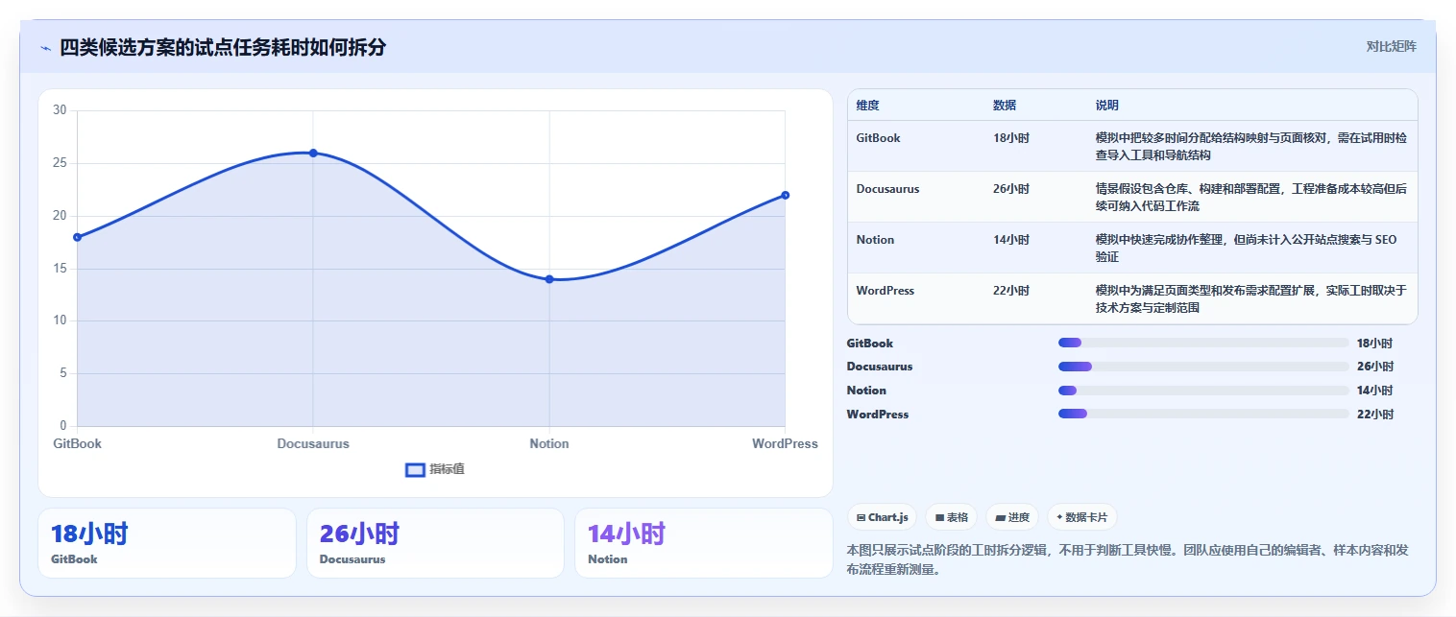
Task: Click the title 四类候选方案的试点任务耗时如何拆分
Action: coord(223,47)
